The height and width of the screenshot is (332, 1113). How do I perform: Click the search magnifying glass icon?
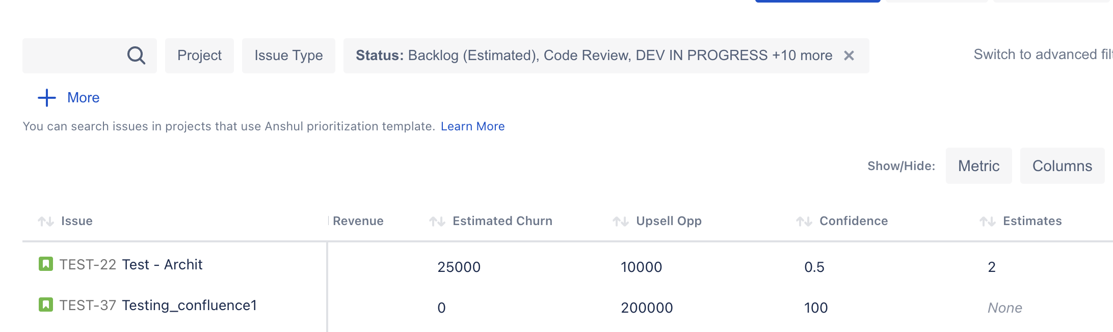[136, 55]
